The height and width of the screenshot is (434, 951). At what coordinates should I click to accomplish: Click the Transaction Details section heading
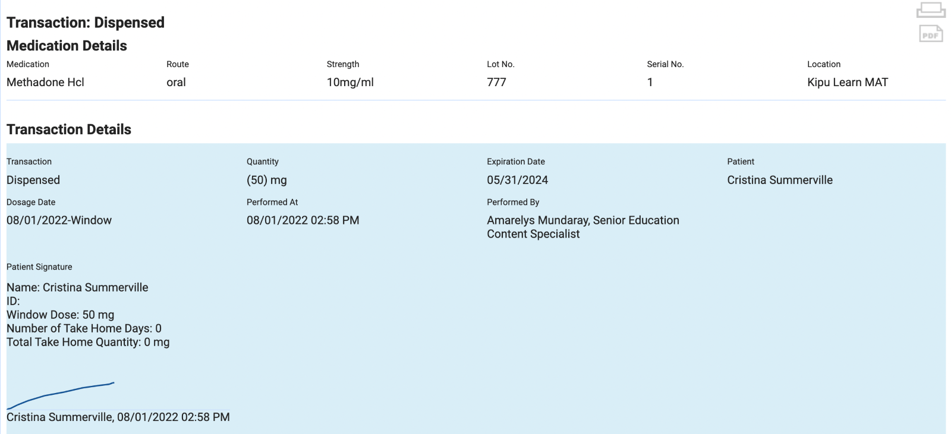[68, 129]
